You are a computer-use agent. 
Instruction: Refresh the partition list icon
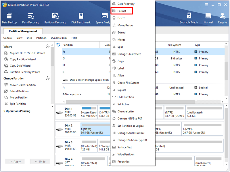[58, 45]
